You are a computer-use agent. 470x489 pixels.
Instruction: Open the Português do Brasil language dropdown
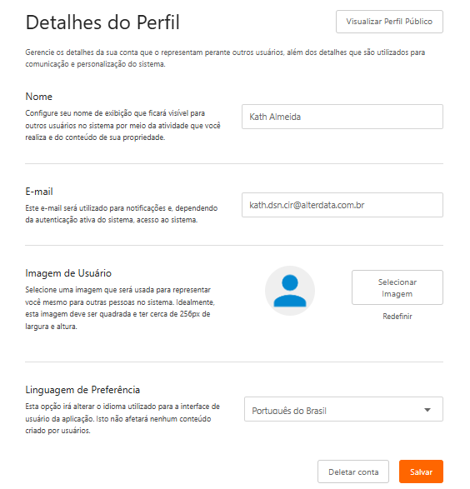click(343, 409)
